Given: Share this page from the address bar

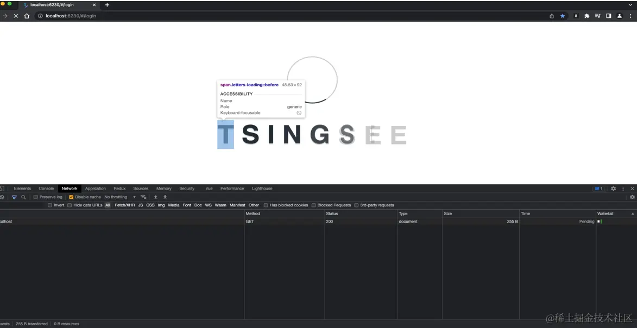Looking at the screenshot, I should click(552, 16).
